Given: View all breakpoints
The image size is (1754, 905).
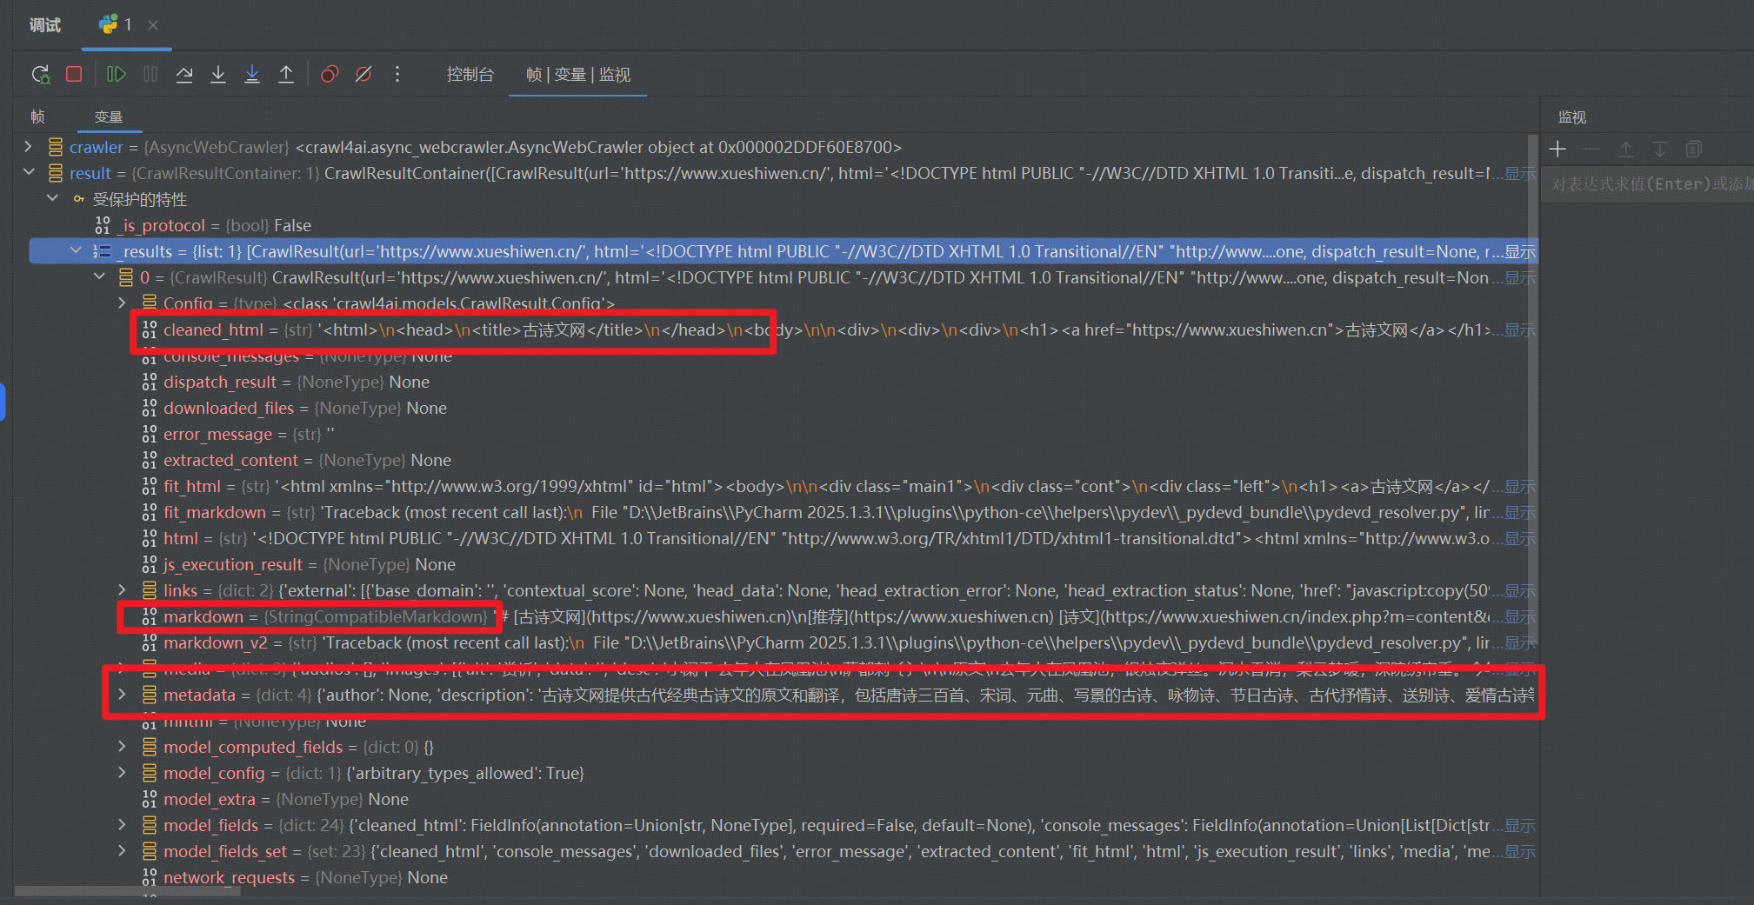Looking at the screenshot, I should click(330, 75).
